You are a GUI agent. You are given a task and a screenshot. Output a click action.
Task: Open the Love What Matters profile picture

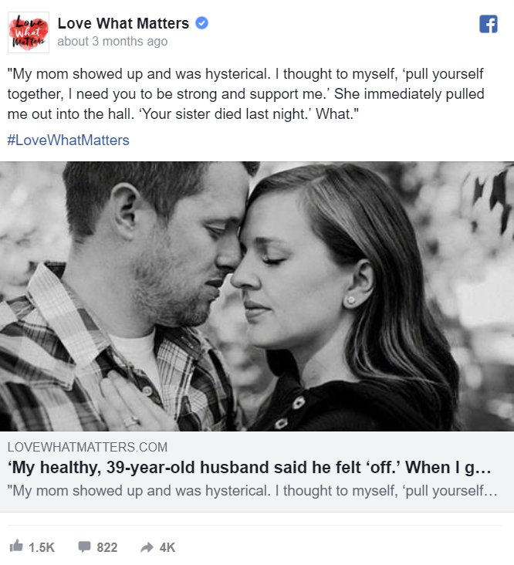(29, 32)
